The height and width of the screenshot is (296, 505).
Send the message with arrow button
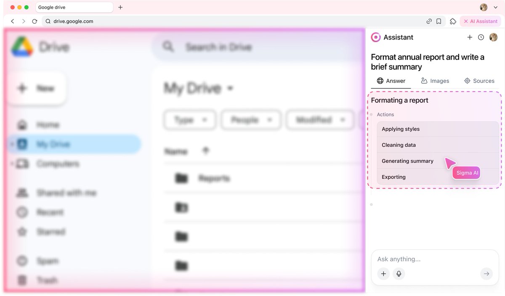[x=486, y=274]
